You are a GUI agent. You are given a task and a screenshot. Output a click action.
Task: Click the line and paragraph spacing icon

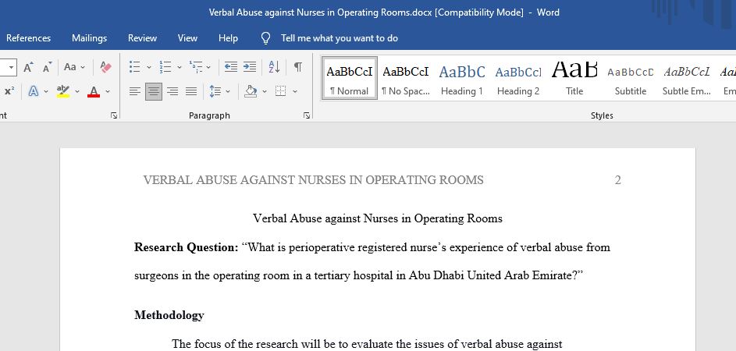[215, 91]
